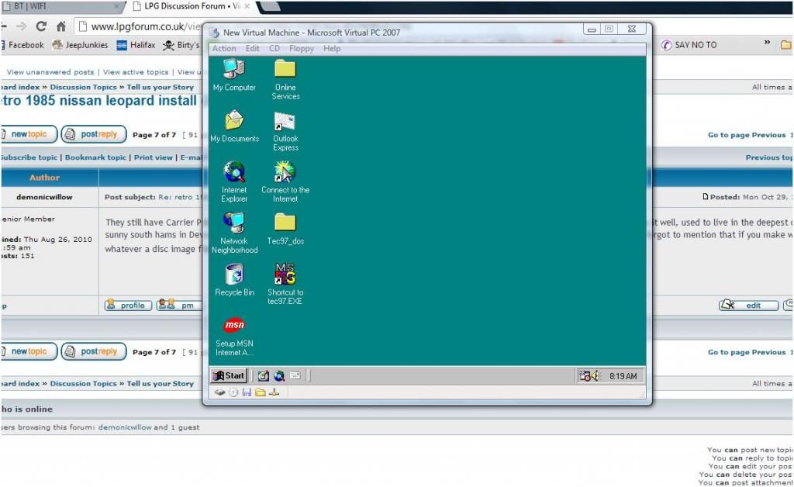Click Virtual PC floppy disk status icon
Screen dimensions: 794x487
(x=247, y=392)
